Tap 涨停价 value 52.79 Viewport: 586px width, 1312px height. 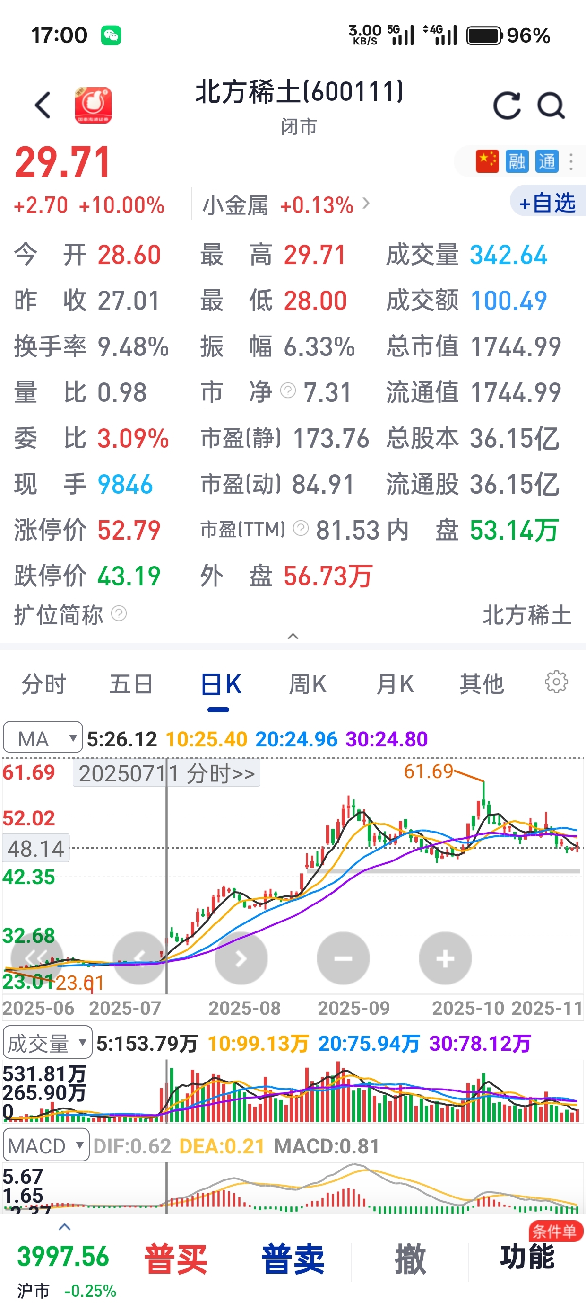129,530
